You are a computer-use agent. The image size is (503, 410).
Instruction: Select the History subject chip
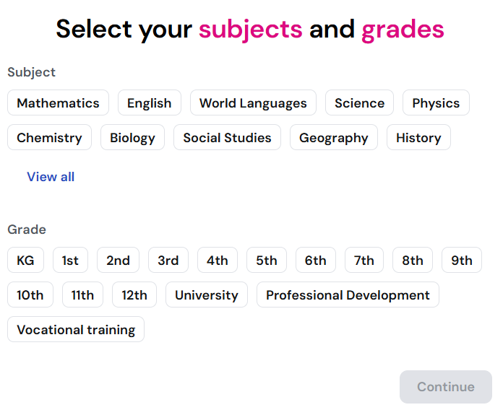click(418, 138)
